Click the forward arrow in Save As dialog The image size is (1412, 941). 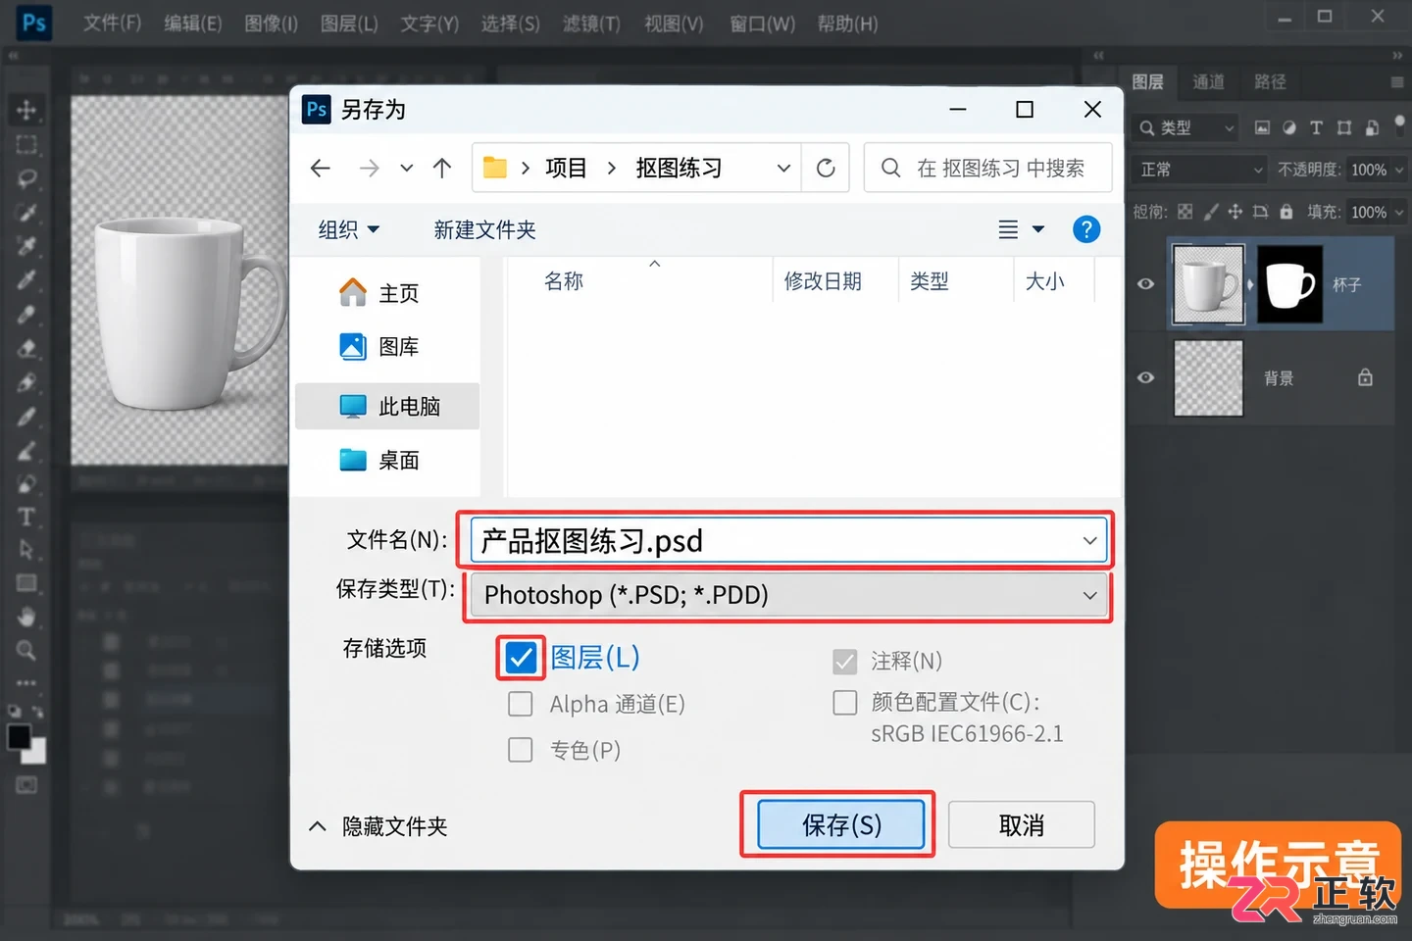[369, 169]
